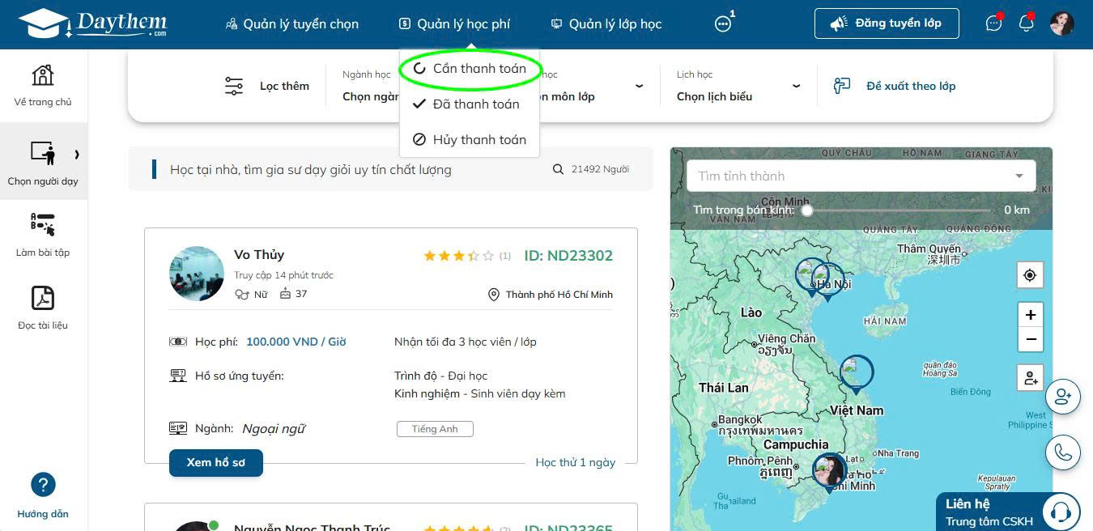Image resolution: width=1093 pixels, height=531 pixels.
Task: Open Quản lý học phí menu
Action: (455, 24)
